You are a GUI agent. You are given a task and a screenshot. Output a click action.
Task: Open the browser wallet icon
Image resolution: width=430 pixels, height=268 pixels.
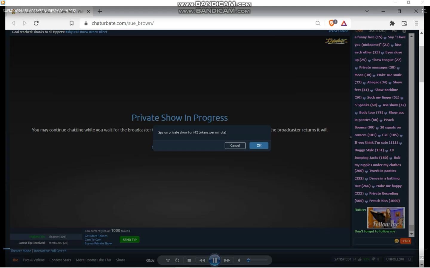click(x=404, y=23)
